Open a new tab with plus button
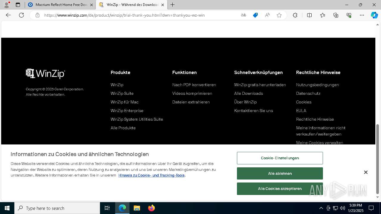 (173, 5)
